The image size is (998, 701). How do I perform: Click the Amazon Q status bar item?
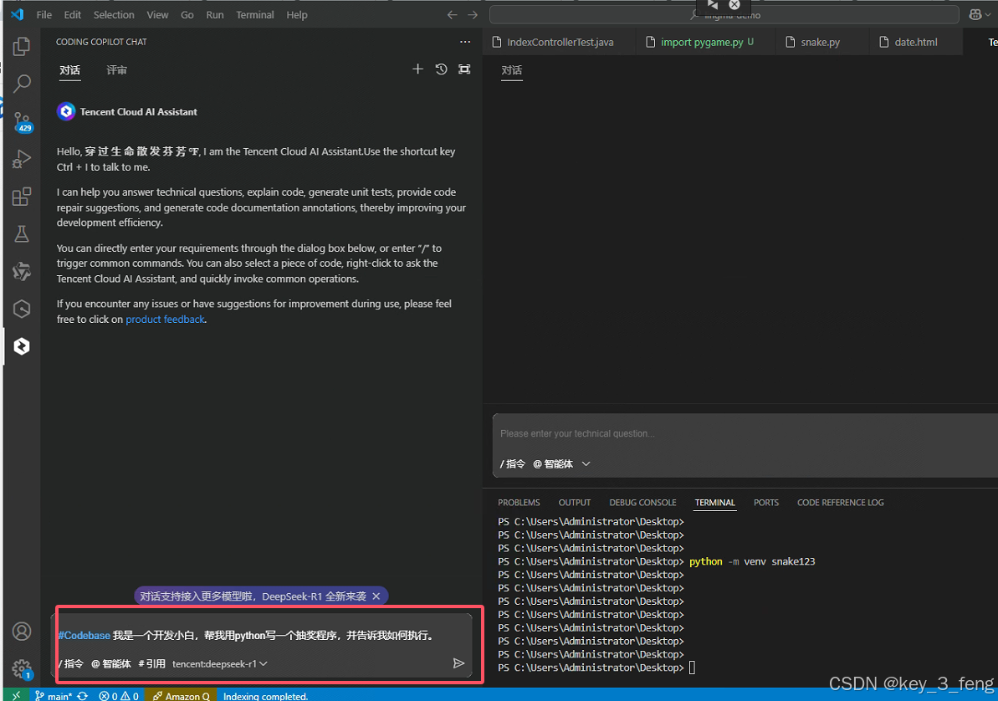[x=181, y=696]
